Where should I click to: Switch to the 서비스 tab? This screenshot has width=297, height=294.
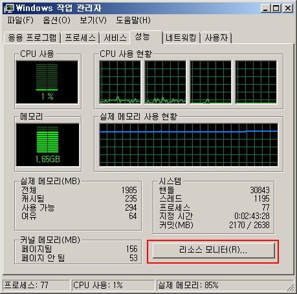click(115, 38)
